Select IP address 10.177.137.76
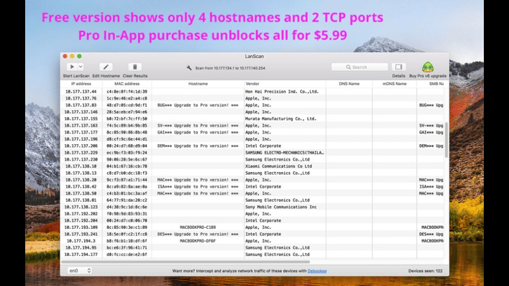This screenshot has height=286, width=509. [x=81, y=99]
